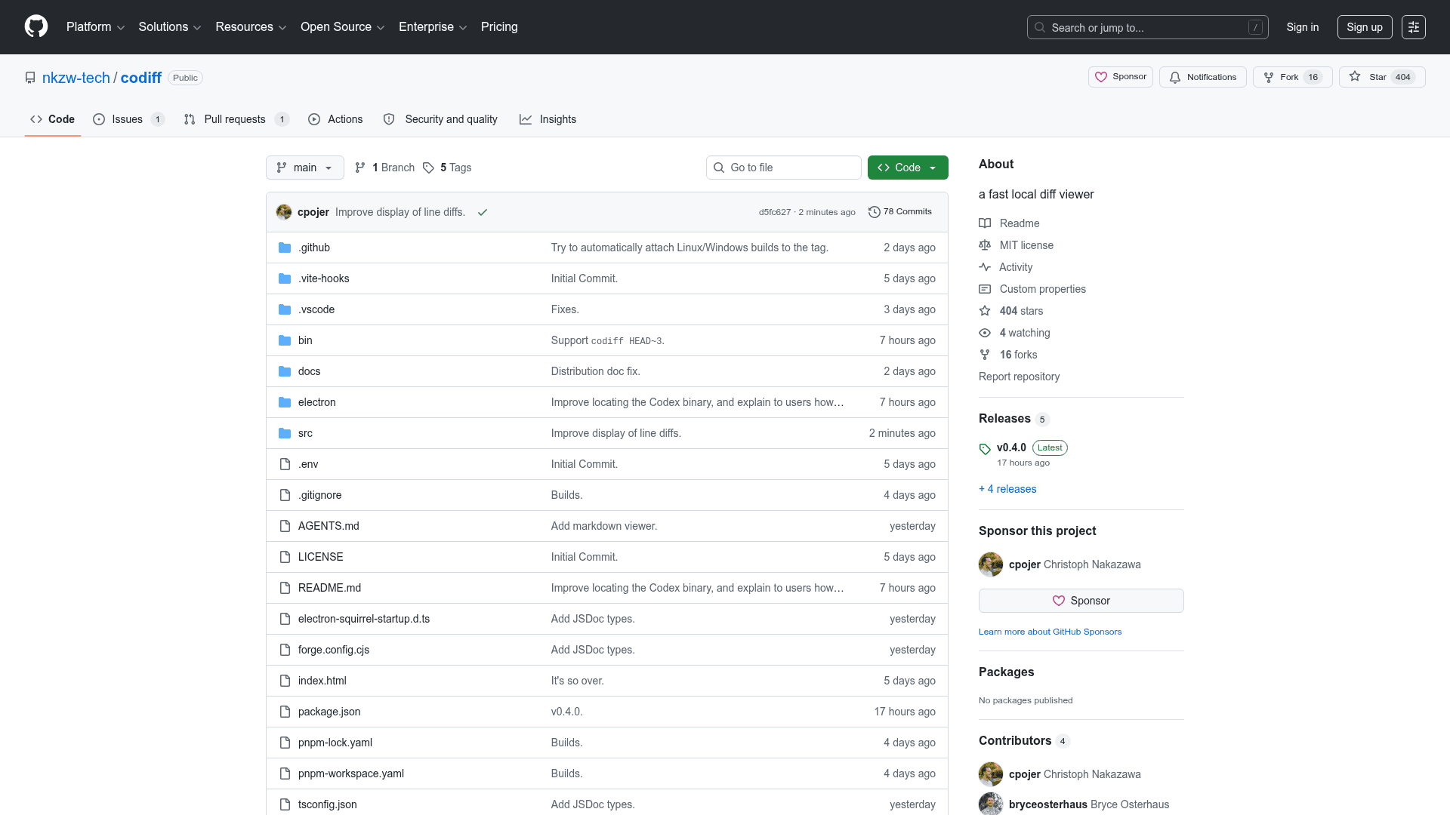The height and width of the screenshot is (815, 1450).
Task: Open the README.md file
Action: point(329,588)
